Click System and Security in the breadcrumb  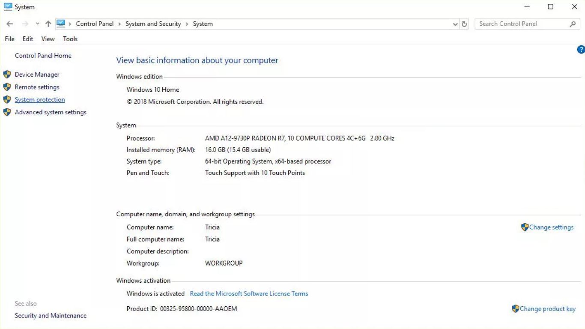click(x=153, y=24)
